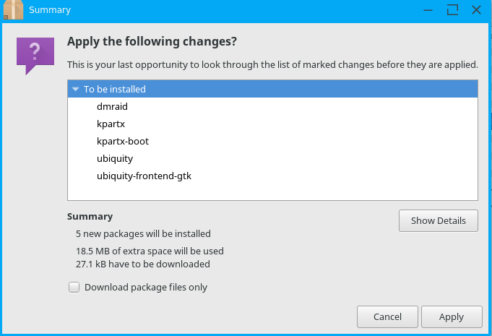Click '5 new packages will be installed' text

[143, 233]
